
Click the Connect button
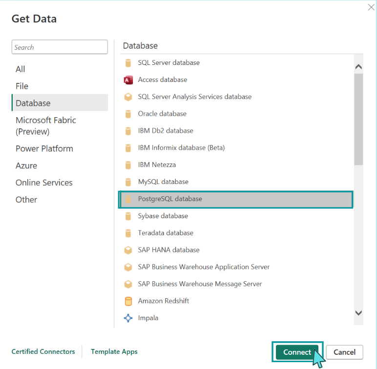tap(297, 352)
